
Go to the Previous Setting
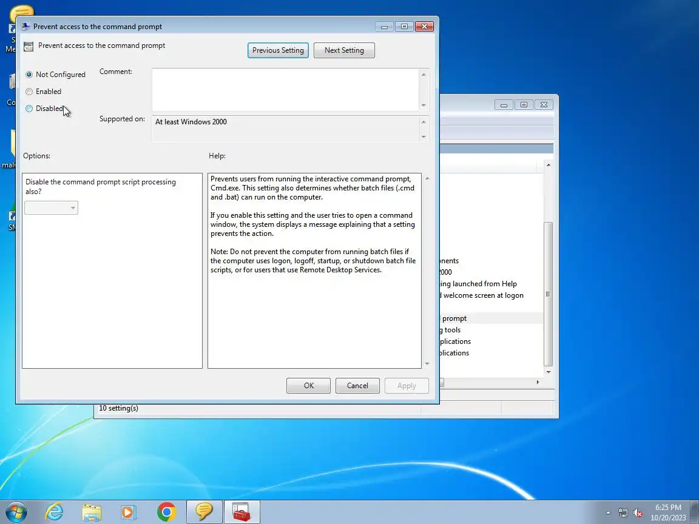click(278, 50)
